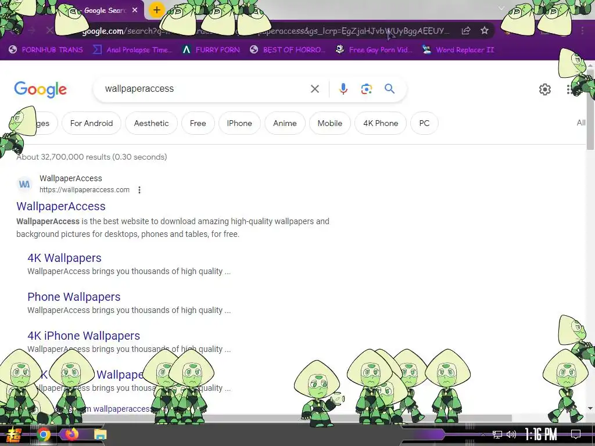This screenshot has width=595, height=446.
Task: Search by image with Google Lens icon
Action: point(366,89)
